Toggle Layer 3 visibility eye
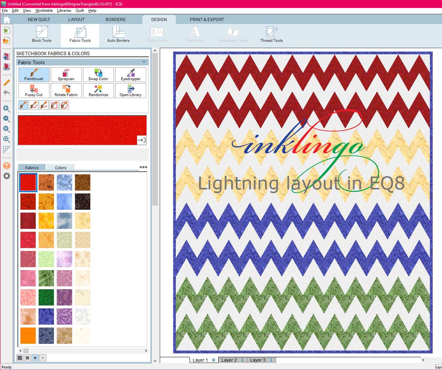 coord(271,360)
